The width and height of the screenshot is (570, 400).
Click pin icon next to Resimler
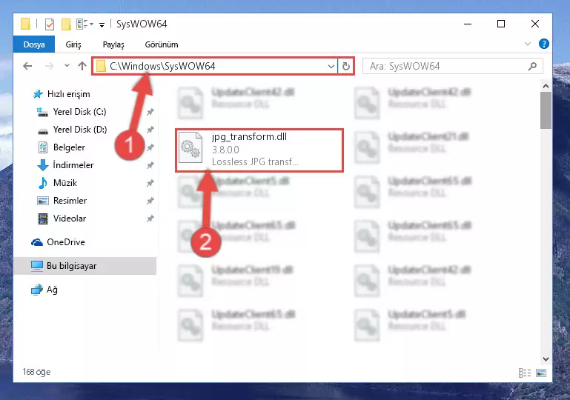click(x=150, y=201)
